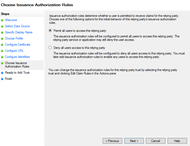190x146 pixels.
Task: Jump to Configure Identifiers step
Action: coord(17,57)
